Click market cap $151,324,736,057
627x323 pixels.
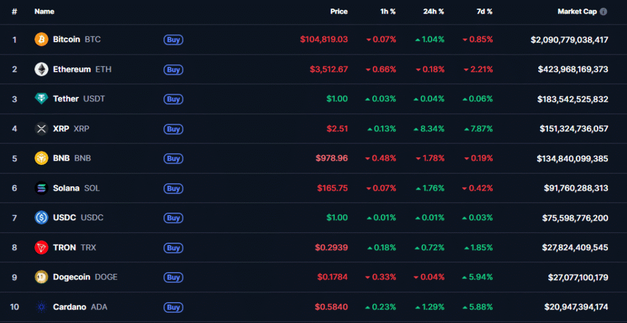[574, 129]
